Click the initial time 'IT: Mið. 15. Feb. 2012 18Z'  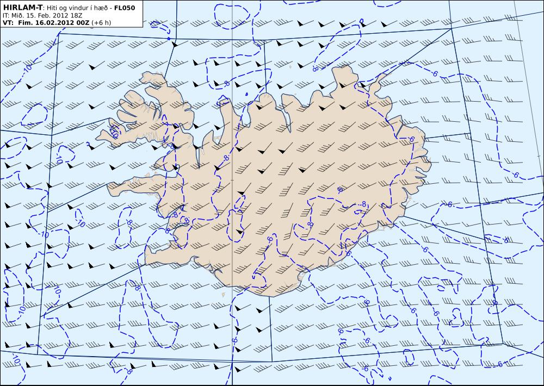pyautogui.click(x=42, y=16)
